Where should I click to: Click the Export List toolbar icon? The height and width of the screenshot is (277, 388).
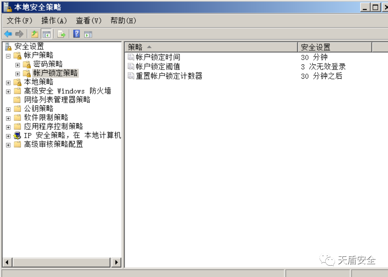[61, 34]
